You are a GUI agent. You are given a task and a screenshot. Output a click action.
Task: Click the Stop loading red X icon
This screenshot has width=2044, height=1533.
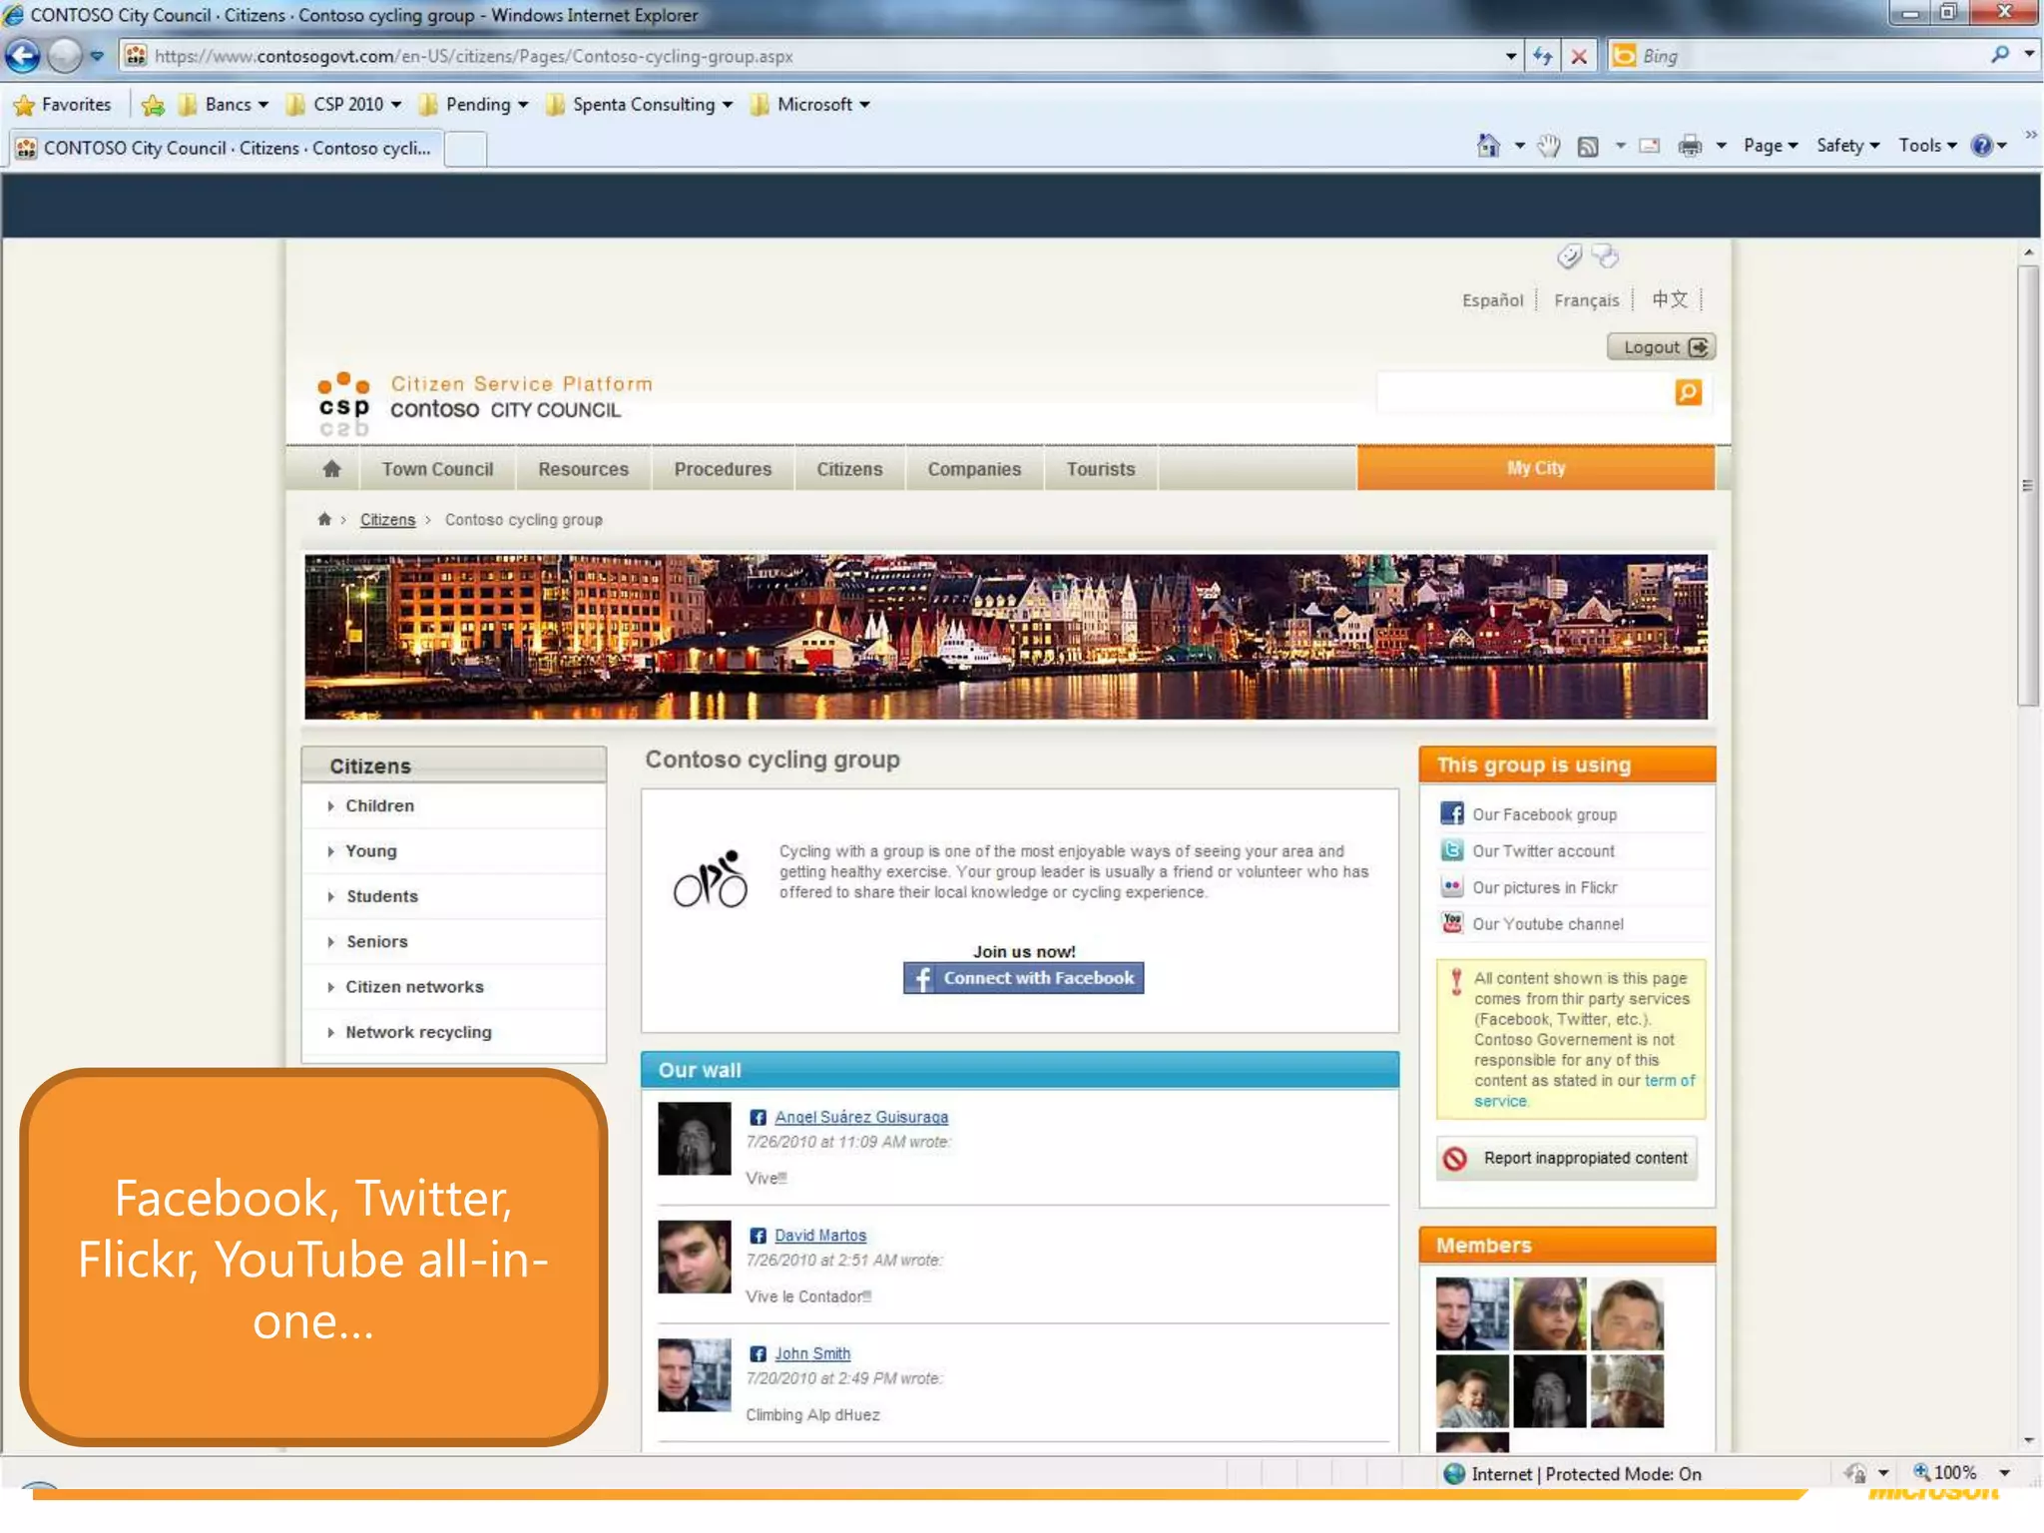coord(1579,56)
